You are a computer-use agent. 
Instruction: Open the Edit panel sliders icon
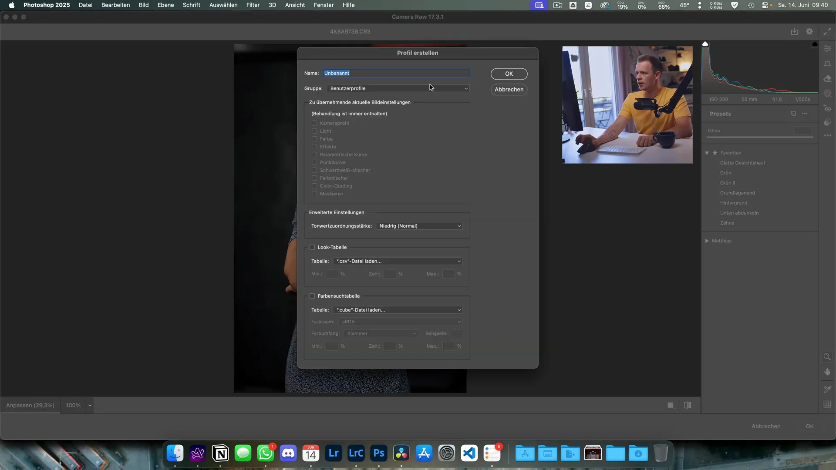click(828, 48)
